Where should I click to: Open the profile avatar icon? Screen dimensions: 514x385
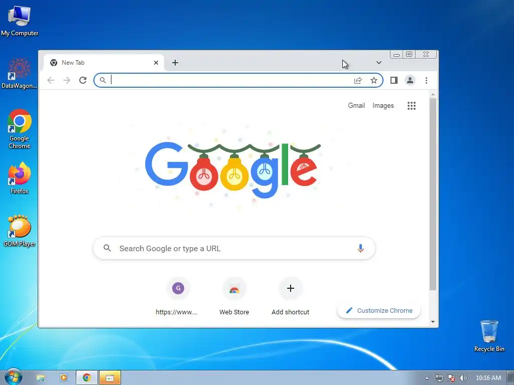pos(410,80)
